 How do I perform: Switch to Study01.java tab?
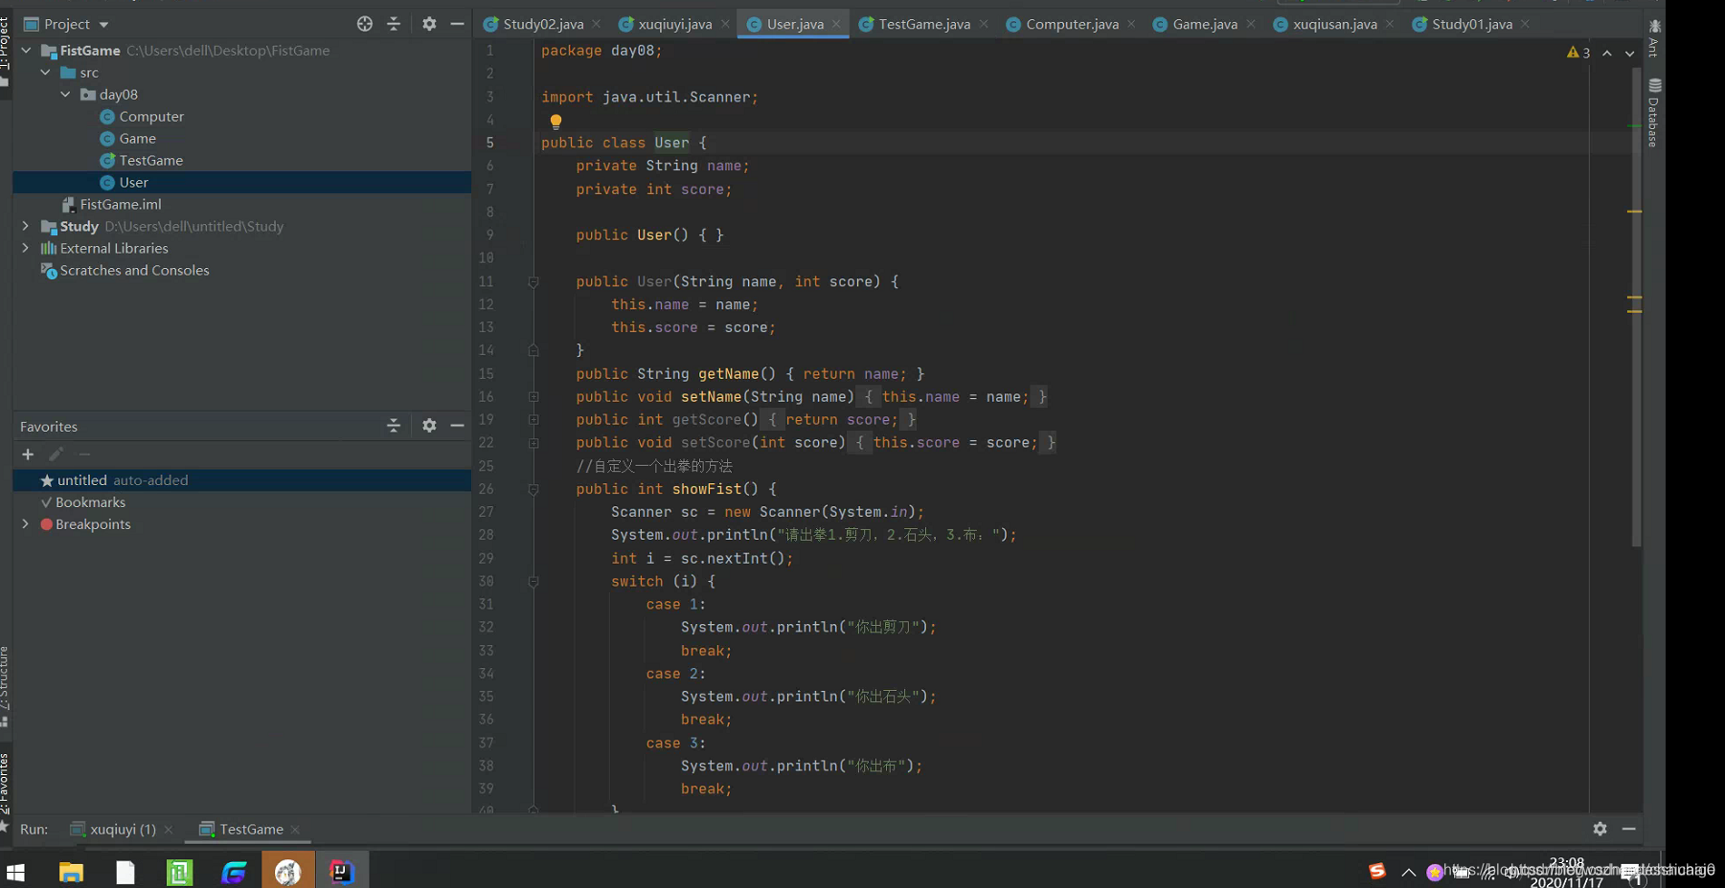click(1472, 24)
